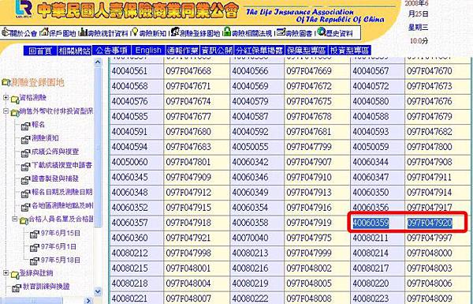The height and width of the screenshot is (304, 473).
Task: Open 保障型專區 in blue nav bar
Action: (x=306, y=51)
